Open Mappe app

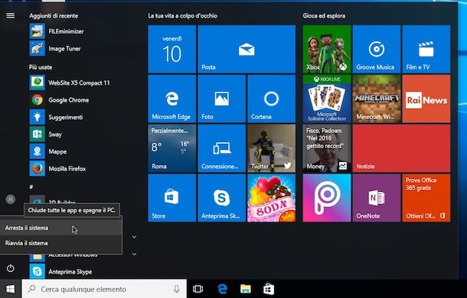pyautogui.click(x=48, y=151)
